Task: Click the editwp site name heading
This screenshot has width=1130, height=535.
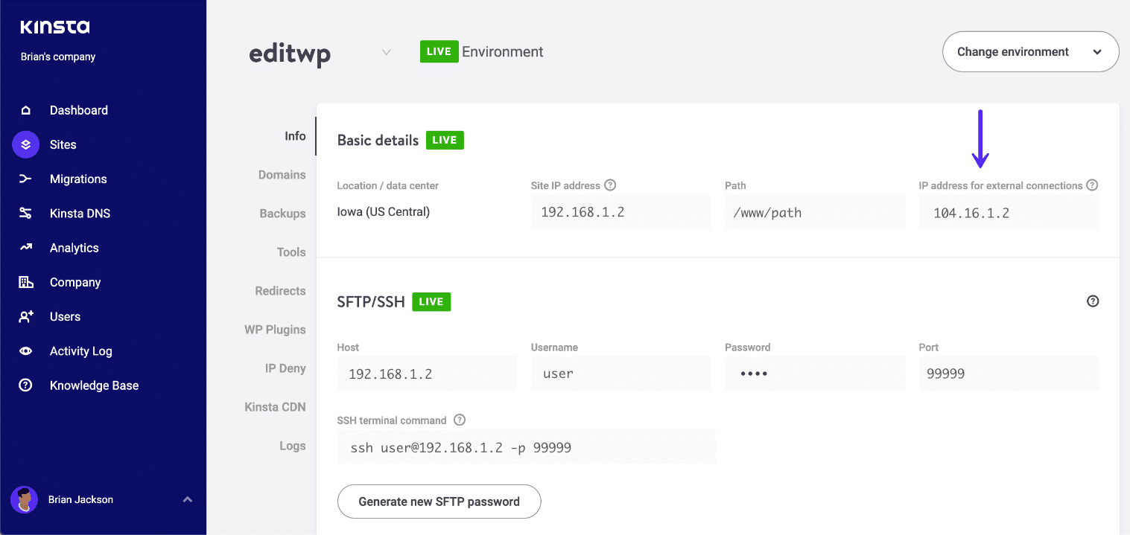Action: (290, 54)
